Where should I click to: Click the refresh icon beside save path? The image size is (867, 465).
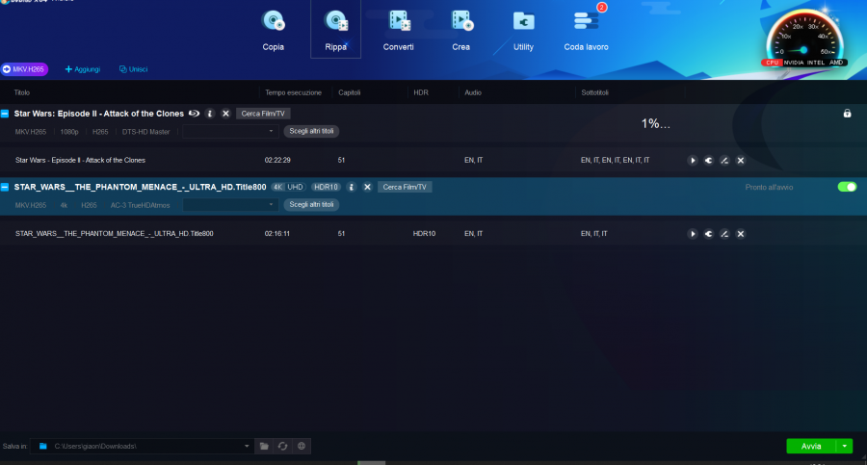click(282, 446)
